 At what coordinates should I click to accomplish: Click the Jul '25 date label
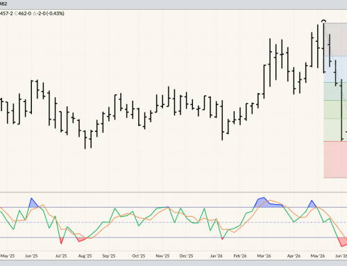61,256
